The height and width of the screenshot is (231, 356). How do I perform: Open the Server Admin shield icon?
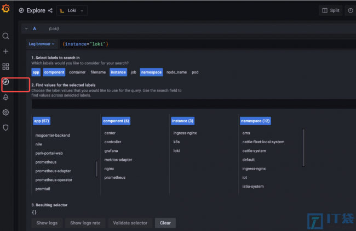5,127
